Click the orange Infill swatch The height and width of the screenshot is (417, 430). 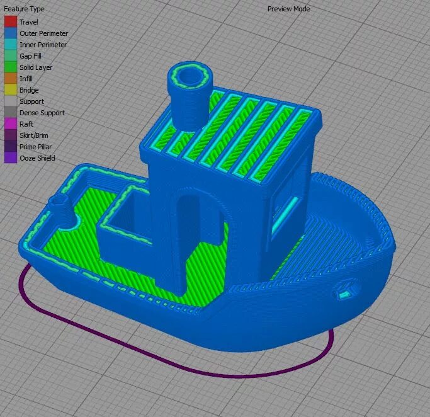click(x=11, y=79)
